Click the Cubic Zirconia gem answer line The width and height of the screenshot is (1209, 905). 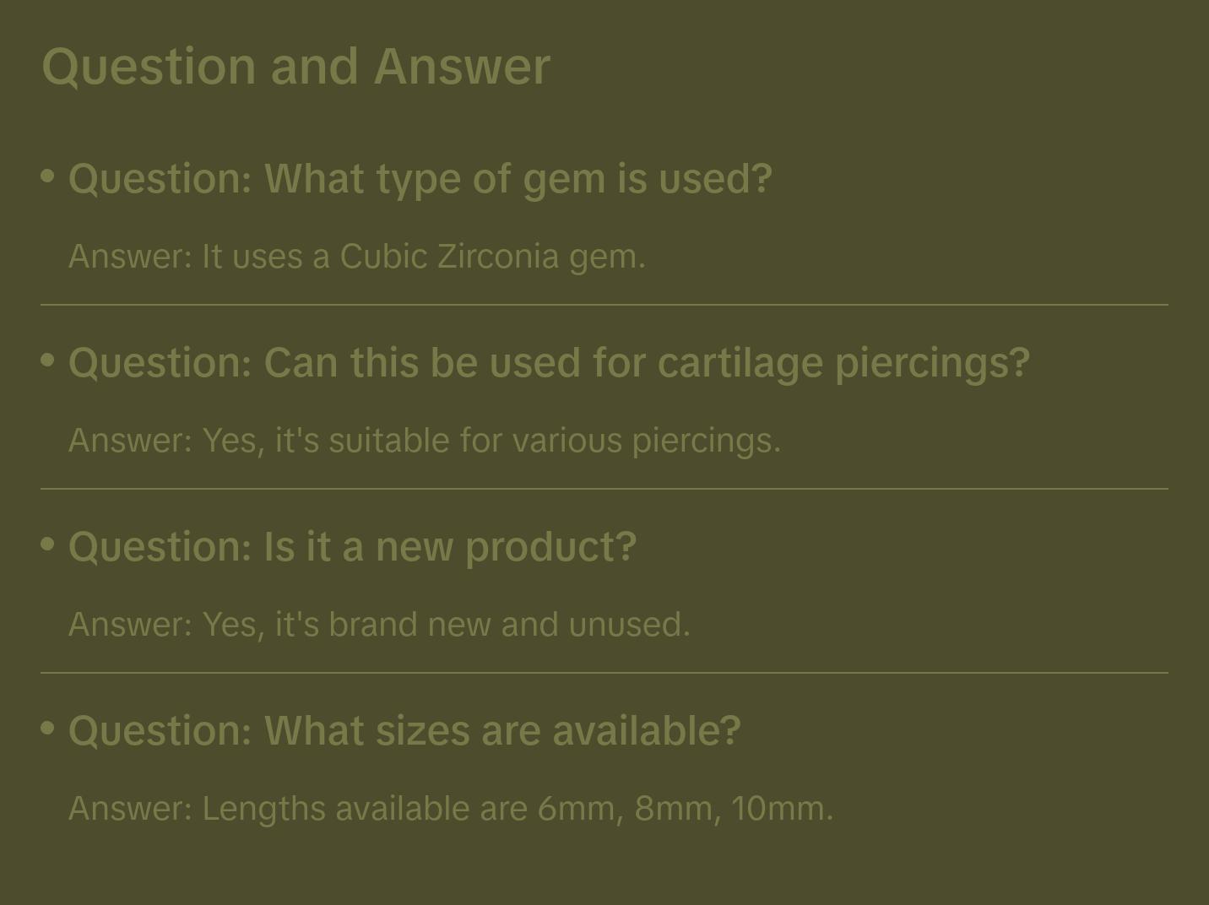pos(356,257)
